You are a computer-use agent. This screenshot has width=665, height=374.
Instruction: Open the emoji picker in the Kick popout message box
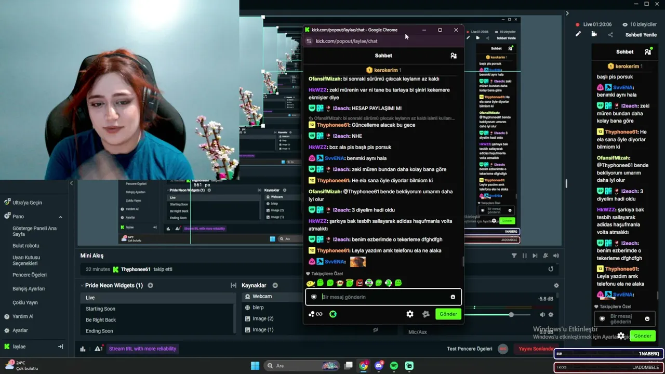(453, 297)
